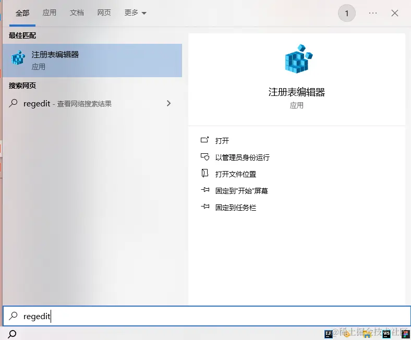Open File Explorer from the taskbar
Image resolution: width=411 pixels, height=340 pixels.
tap(367, 334)
